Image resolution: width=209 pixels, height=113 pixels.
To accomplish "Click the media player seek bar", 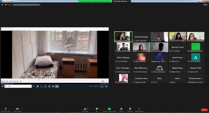I will coord(55,79).
